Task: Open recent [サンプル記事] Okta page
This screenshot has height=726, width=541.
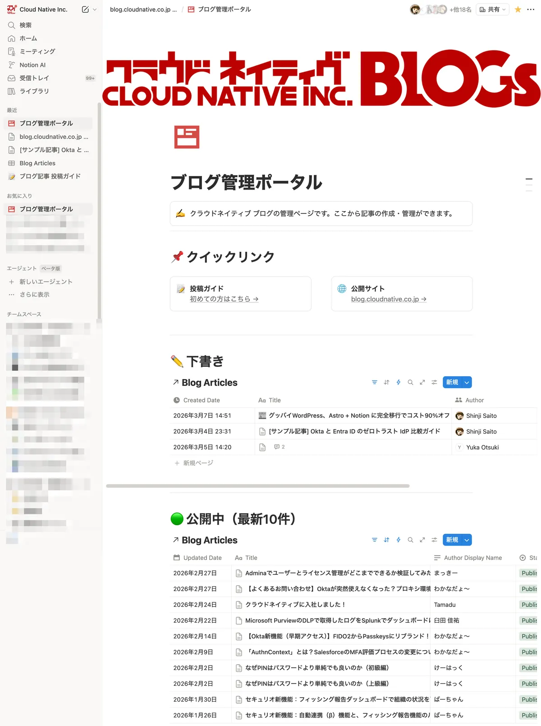Action: pyautogui.click(x=48, y=150)
